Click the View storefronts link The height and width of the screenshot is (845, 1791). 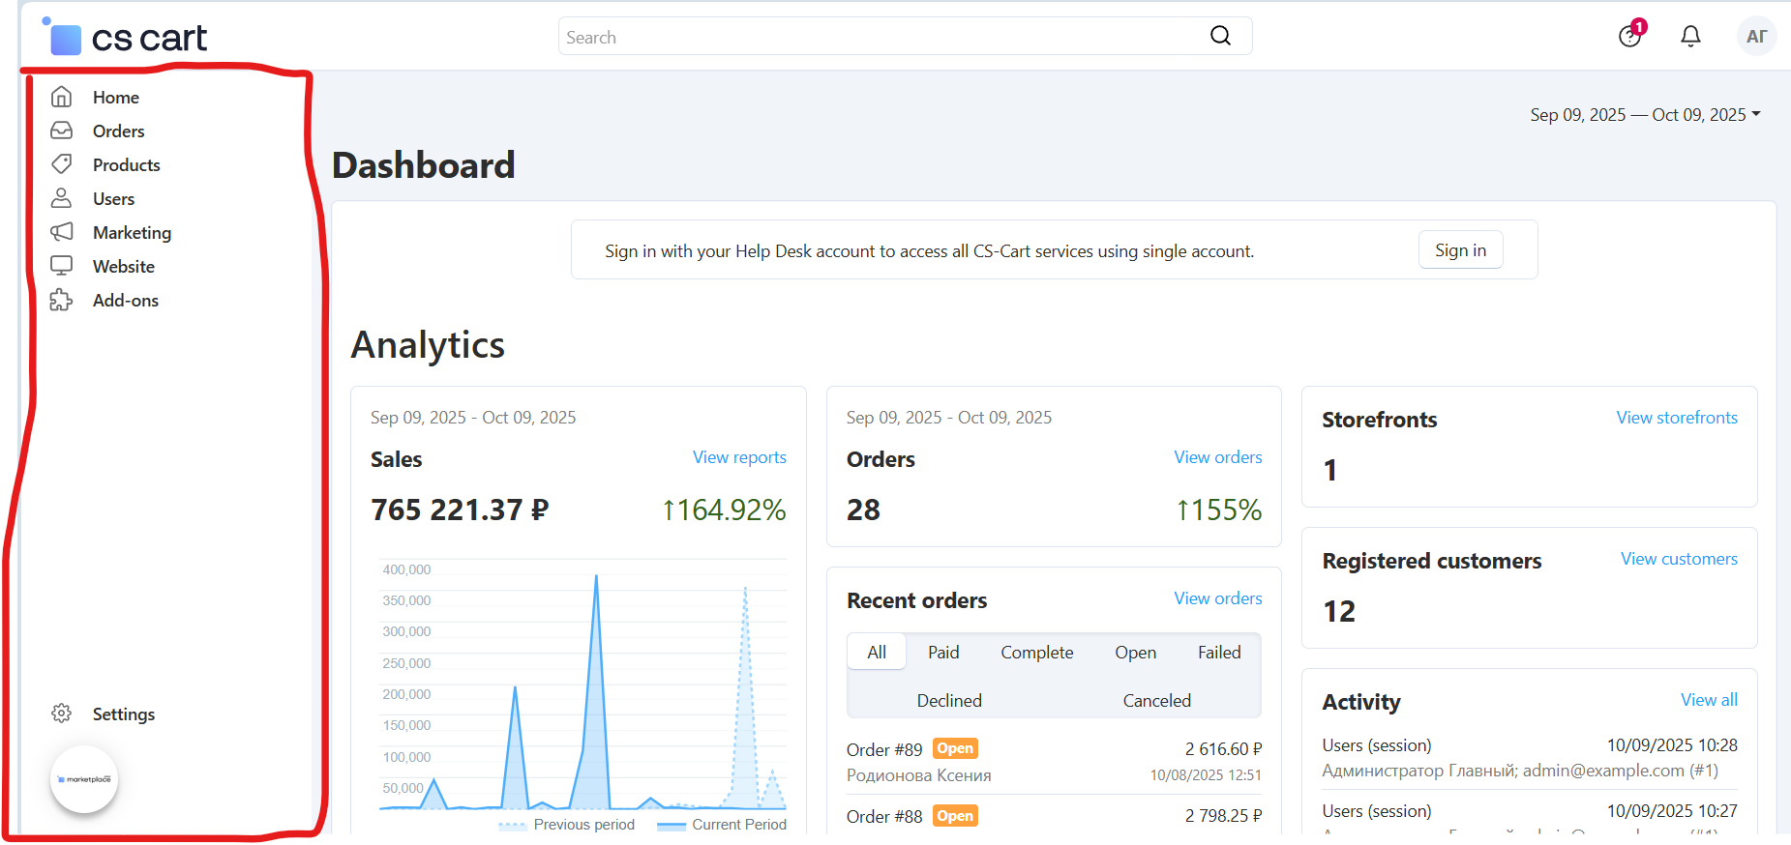tap(1676, 418)
